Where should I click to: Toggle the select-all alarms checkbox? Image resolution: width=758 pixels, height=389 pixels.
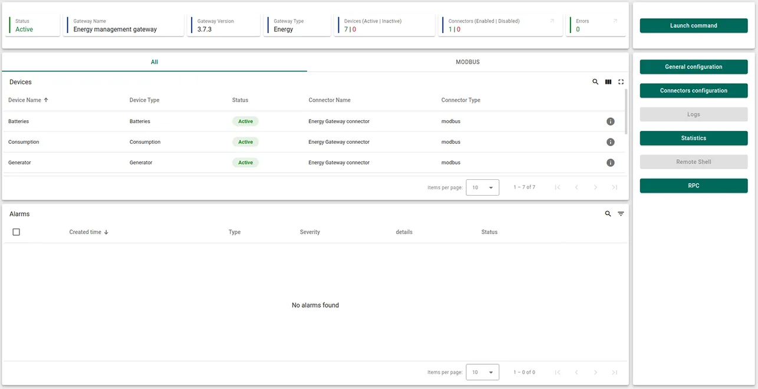click(x=17, y=232)
